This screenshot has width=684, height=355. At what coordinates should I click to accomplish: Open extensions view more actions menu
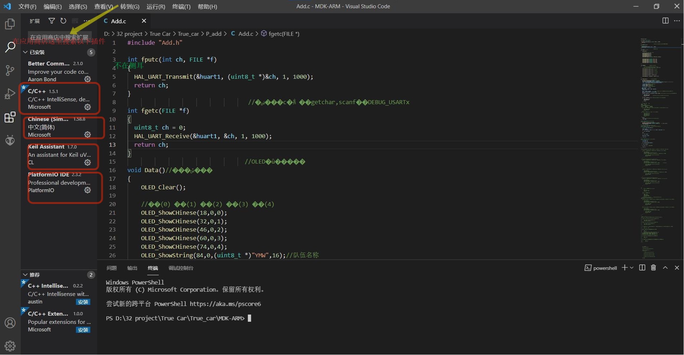click(x=87, y=21)
